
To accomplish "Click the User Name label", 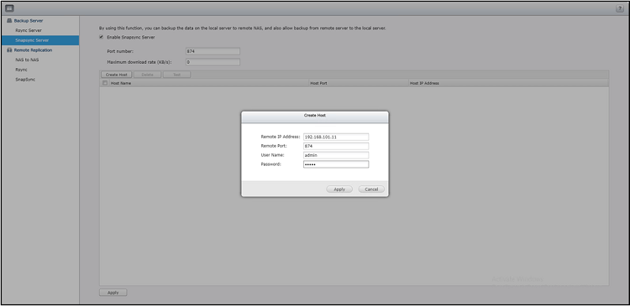I will tap(272, 155).
